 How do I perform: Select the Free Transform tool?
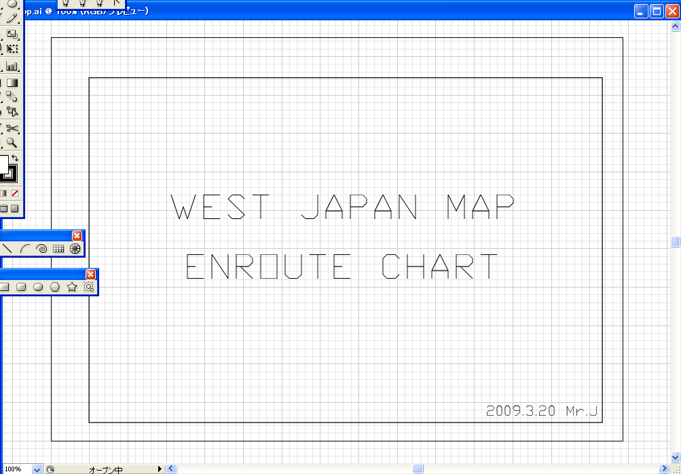[12, 49]
